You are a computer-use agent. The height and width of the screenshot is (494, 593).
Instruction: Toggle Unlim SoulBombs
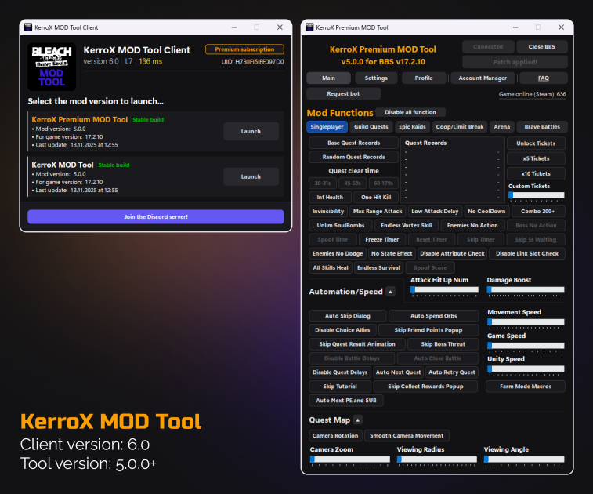[341, 225]
